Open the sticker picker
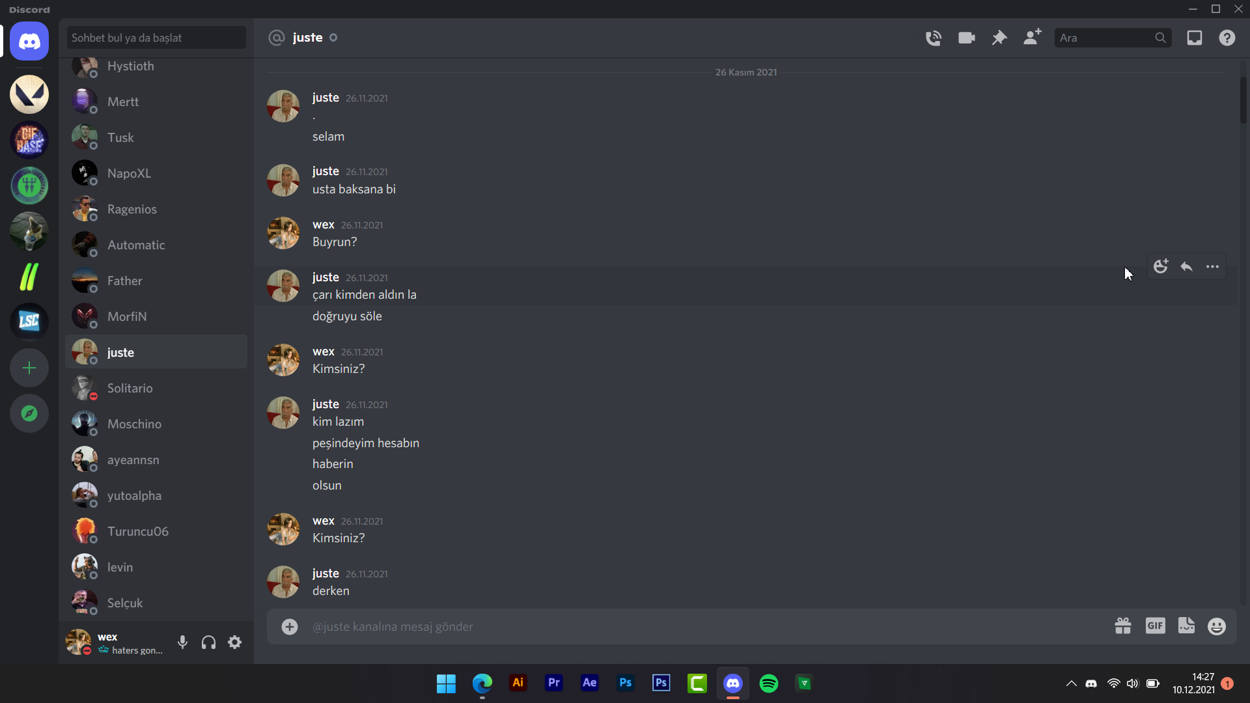The width and height of the screenshot is (1250, 703). [x=1187, y=626]
